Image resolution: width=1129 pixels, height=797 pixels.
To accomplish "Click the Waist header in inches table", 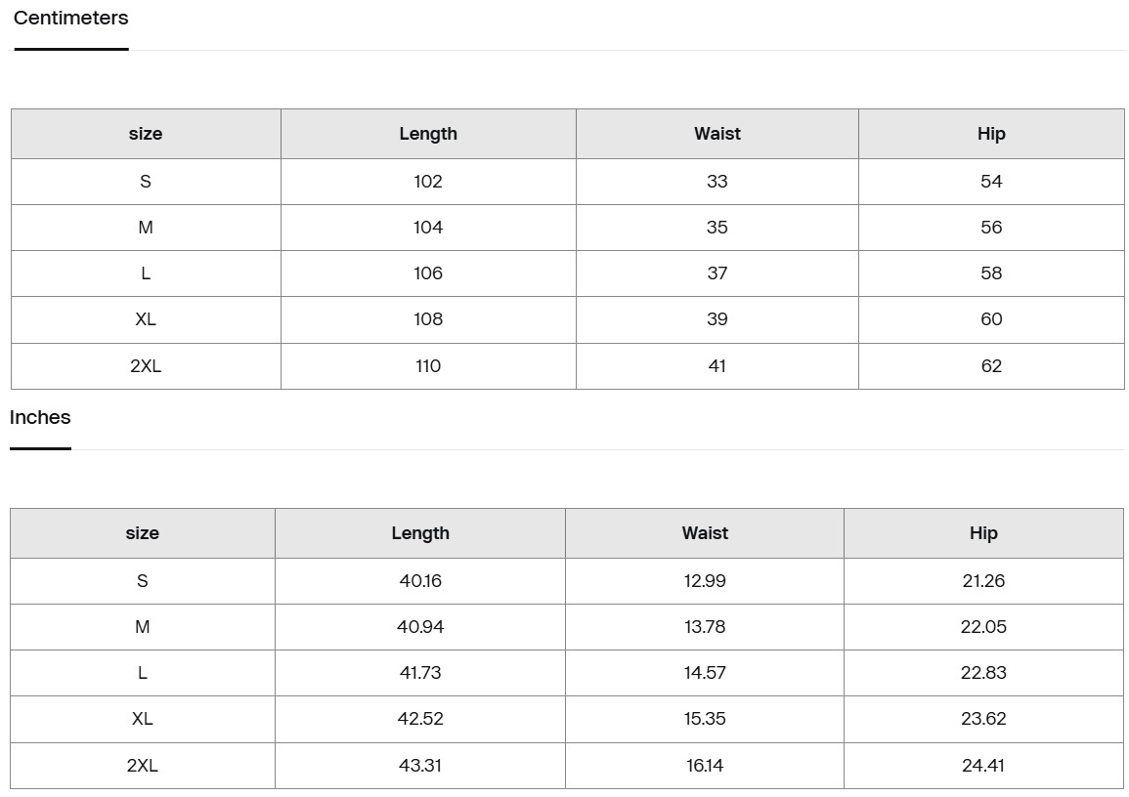I will tap(705, 533).
